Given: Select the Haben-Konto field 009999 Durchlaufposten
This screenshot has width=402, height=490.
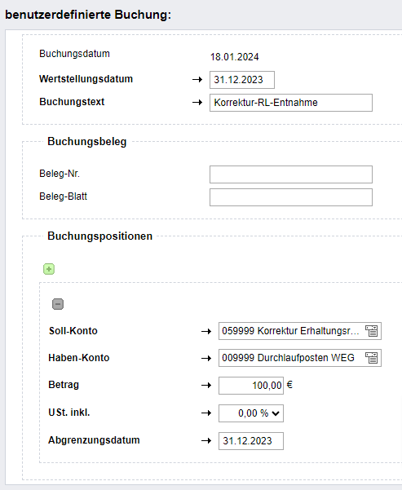Looking at the screenshot, I should coord(300,358).
